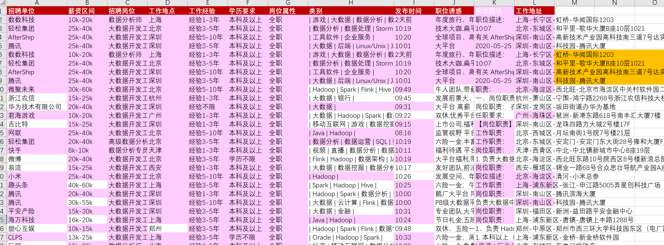
Task: Select salary cell 15k-30k
Action: point(87,211)
